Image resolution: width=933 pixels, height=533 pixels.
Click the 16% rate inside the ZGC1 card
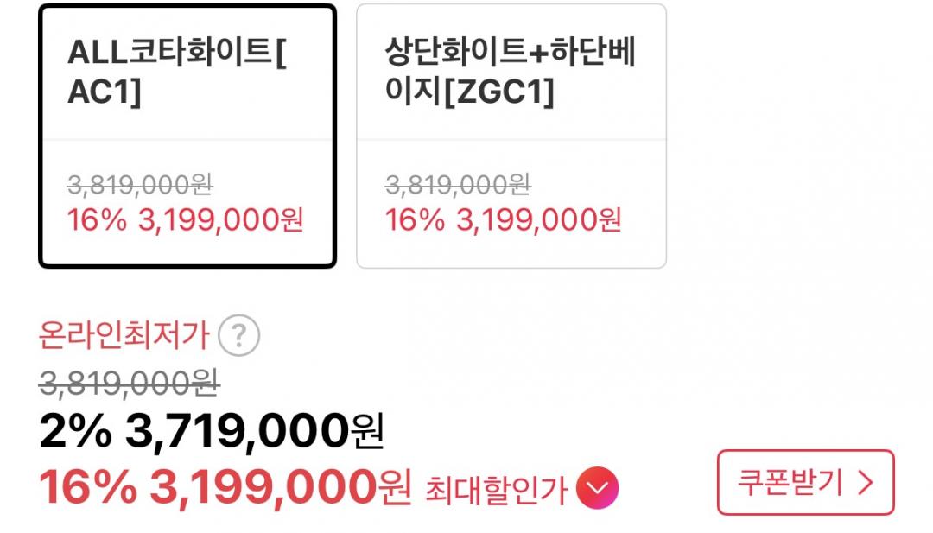point(415,220)
